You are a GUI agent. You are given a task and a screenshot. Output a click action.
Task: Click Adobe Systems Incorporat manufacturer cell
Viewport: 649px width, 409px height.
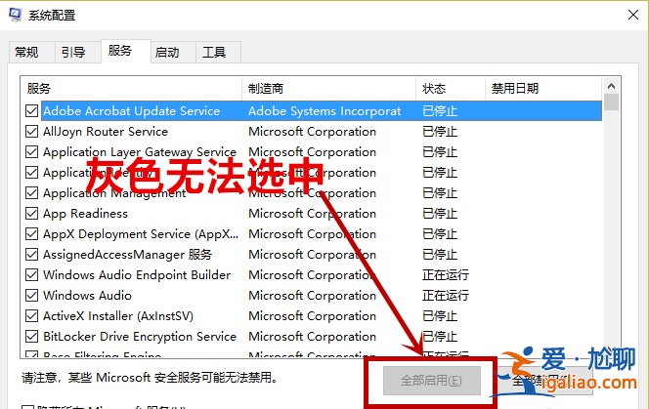324,111
